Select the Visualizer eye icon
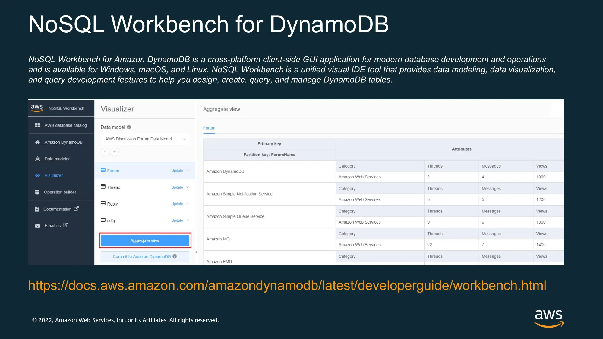The image size is (603, 339). point(37,175)
